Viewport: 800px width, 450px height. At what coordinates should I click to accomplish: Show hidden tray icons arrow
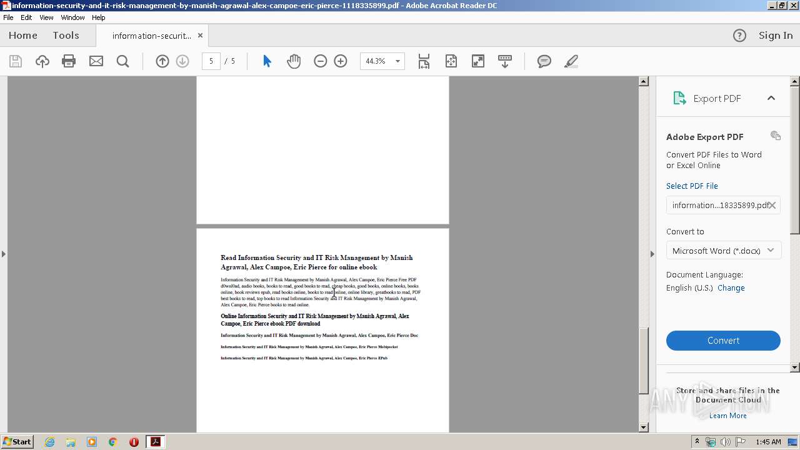[x=697, y=442]
